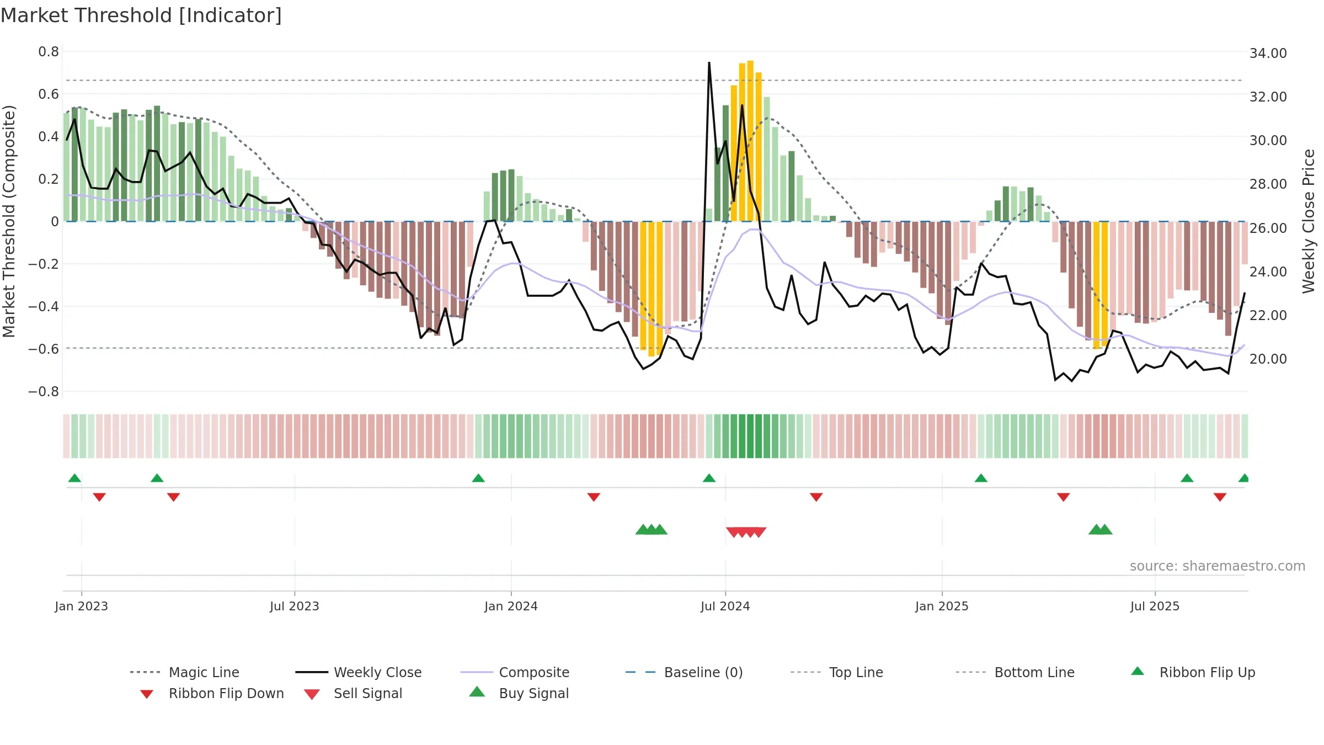The height and width of the screenshot is (745, 1324).
Task: Click the Weekly Close Price axis title
Action: (x=1308, y=221)
